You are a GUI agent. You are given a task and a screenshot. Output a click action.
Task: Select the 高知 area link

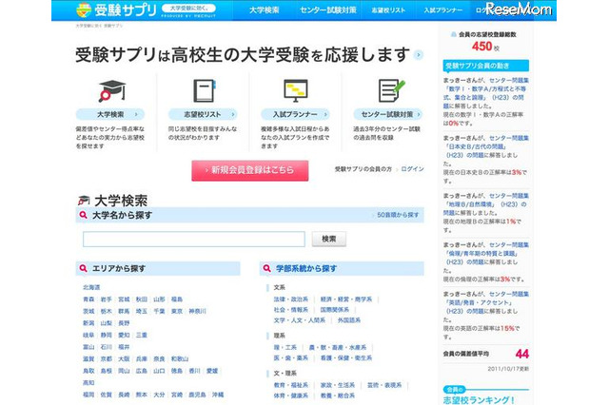coord(88,382)
